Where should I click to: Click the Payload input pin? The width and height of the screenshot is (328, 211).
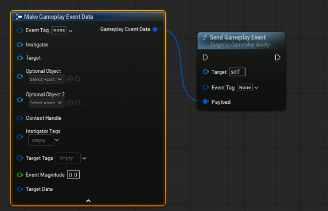tap(206, 101)
